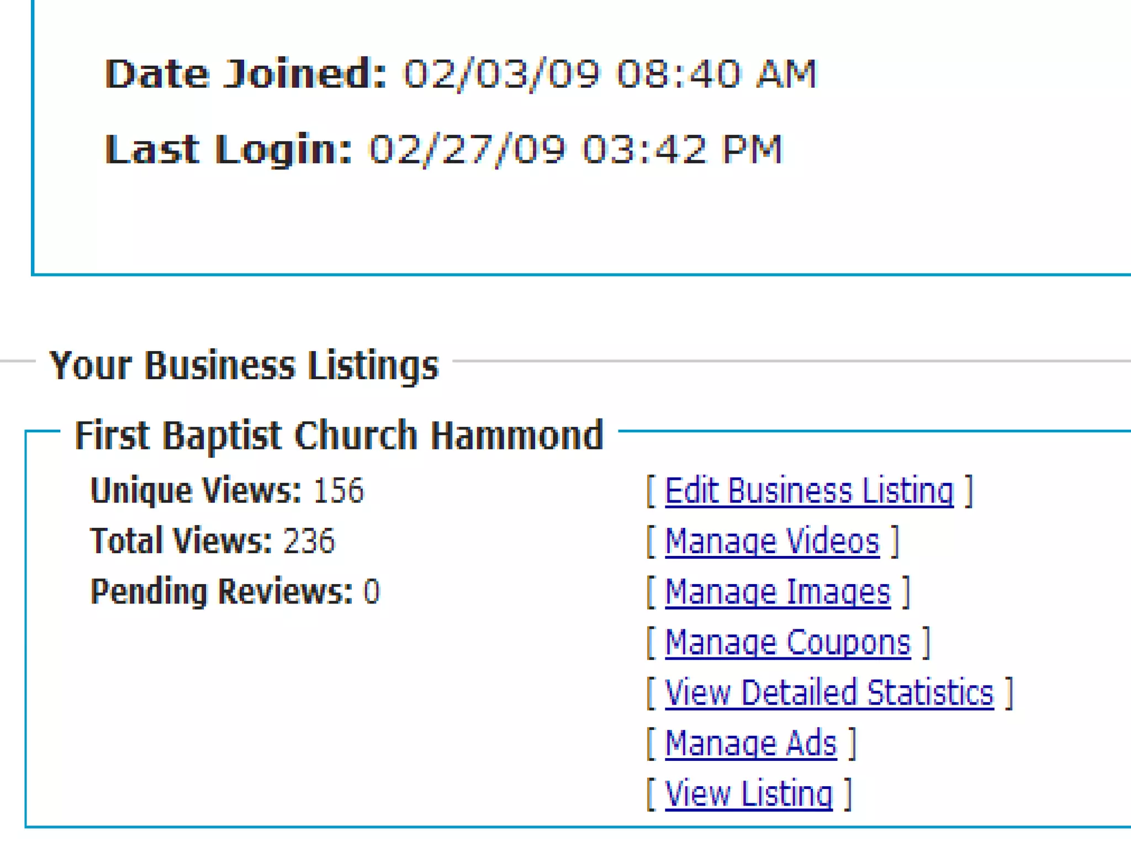Screen dimensions: 1131x848
Task: Click the Date Joined label
Action: tap(246, 73)
